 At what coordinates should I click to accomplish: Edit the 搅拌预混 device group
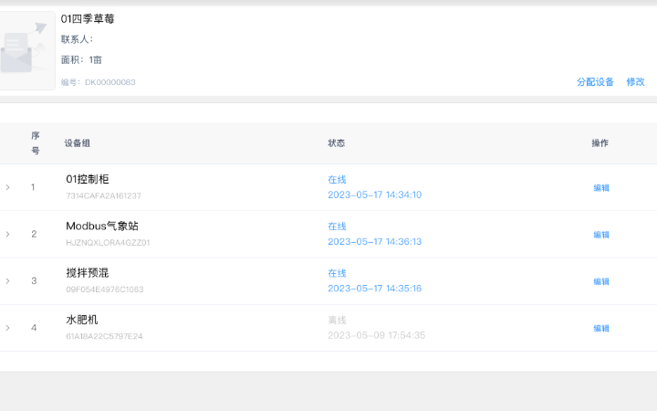click(x=601, y=281)
